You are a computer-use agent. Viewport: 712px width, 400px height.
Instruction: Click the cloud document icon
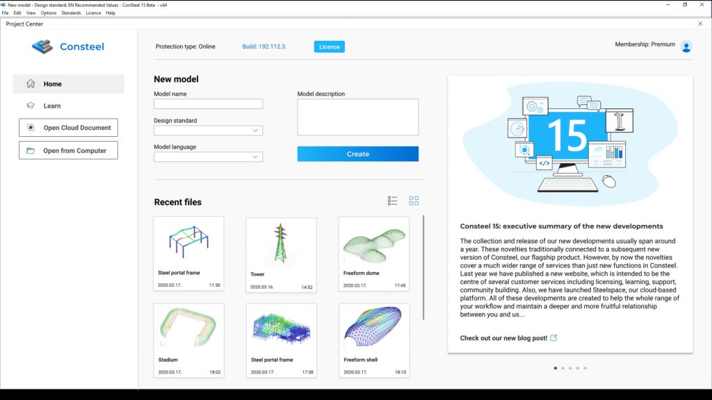[31, 128]
